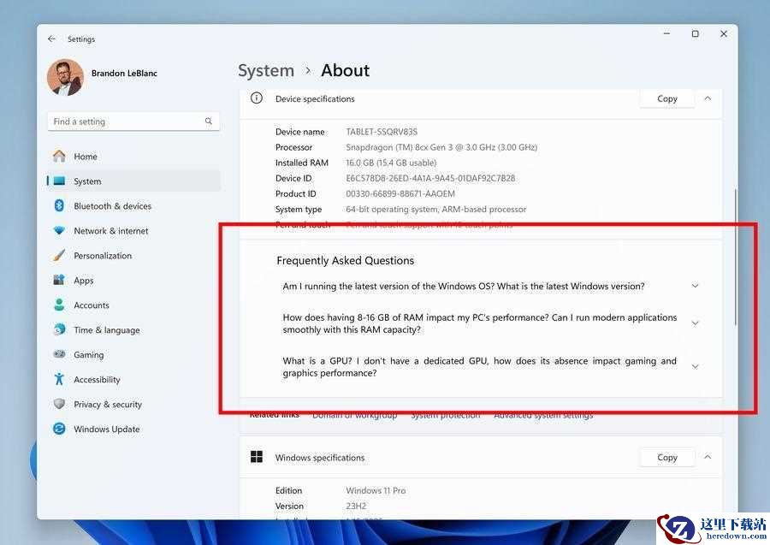770x545 pixels.
Task: Expand the dedicated GPU question
Action: pyautogui.click(x=695, y=366)
